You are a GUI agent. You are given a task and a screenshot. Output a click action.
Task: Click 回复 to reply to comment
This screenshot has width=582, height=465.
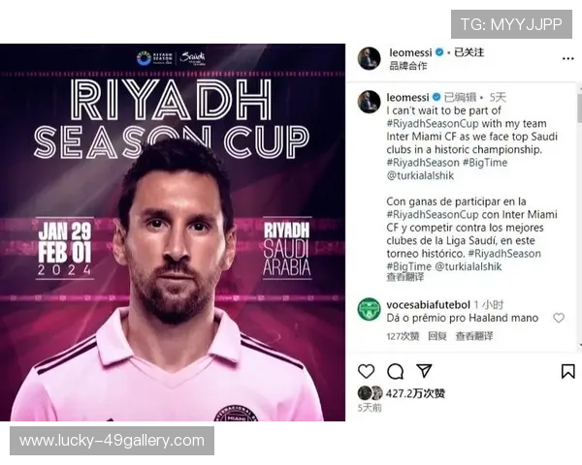tap(437, 336)
